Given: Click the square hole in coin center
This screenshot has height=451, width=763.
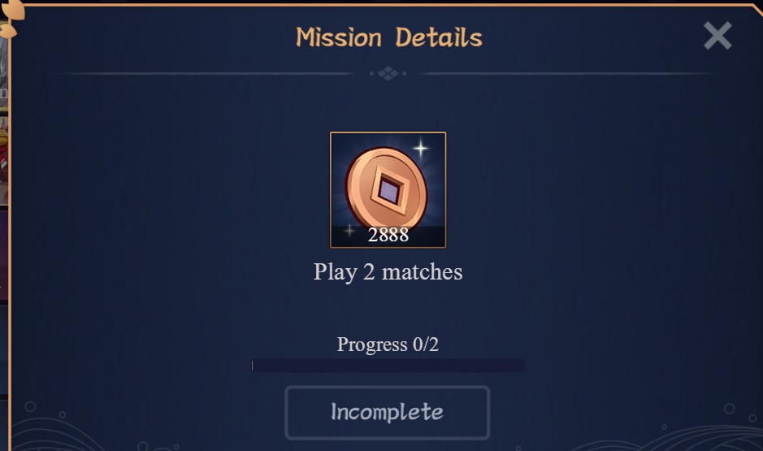Looking at the screenshot, I should pyautogui.click(x=388, y=191).
